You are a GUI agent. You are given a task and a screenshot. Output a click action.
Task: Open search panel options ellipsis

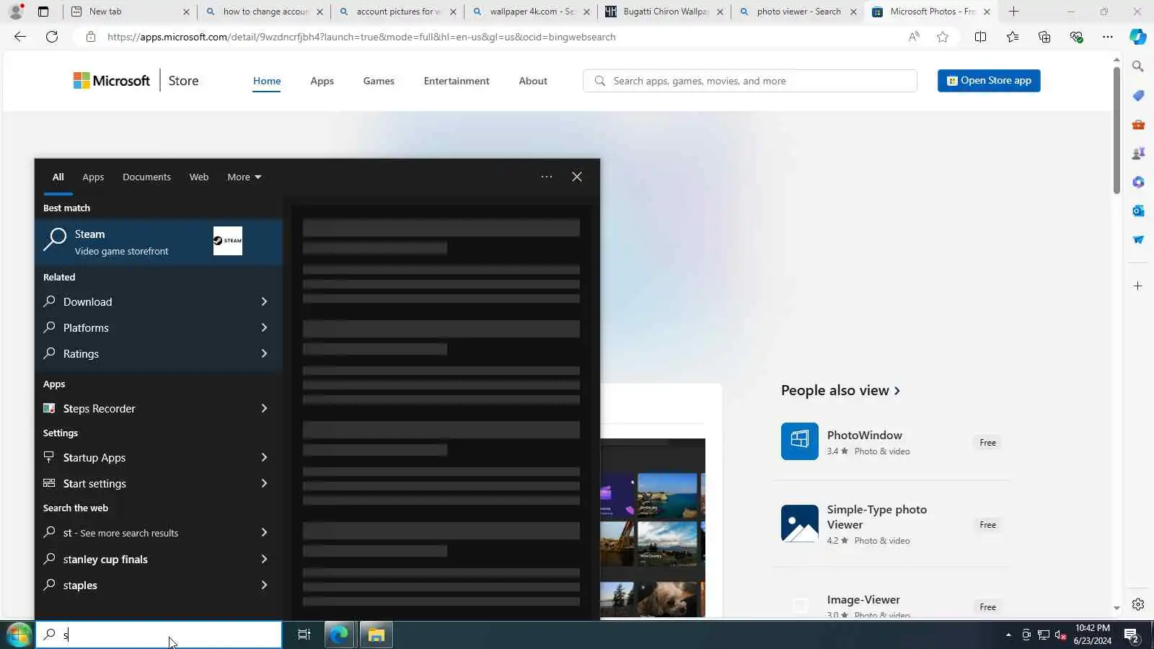pos(547,177)
